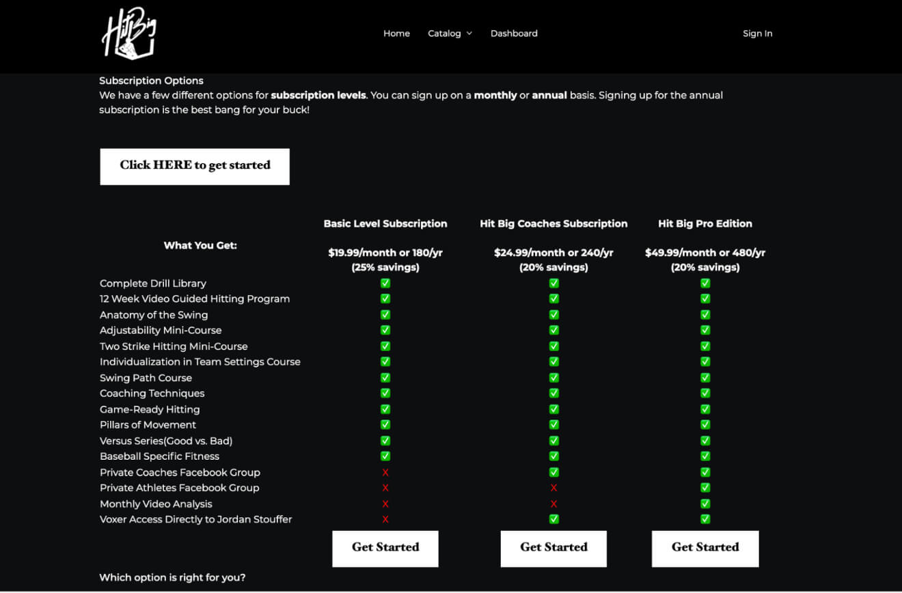Click Coaches column red X for Private Athletes Facebook Group
Viewport: 902px width, 593px height.
553,488
